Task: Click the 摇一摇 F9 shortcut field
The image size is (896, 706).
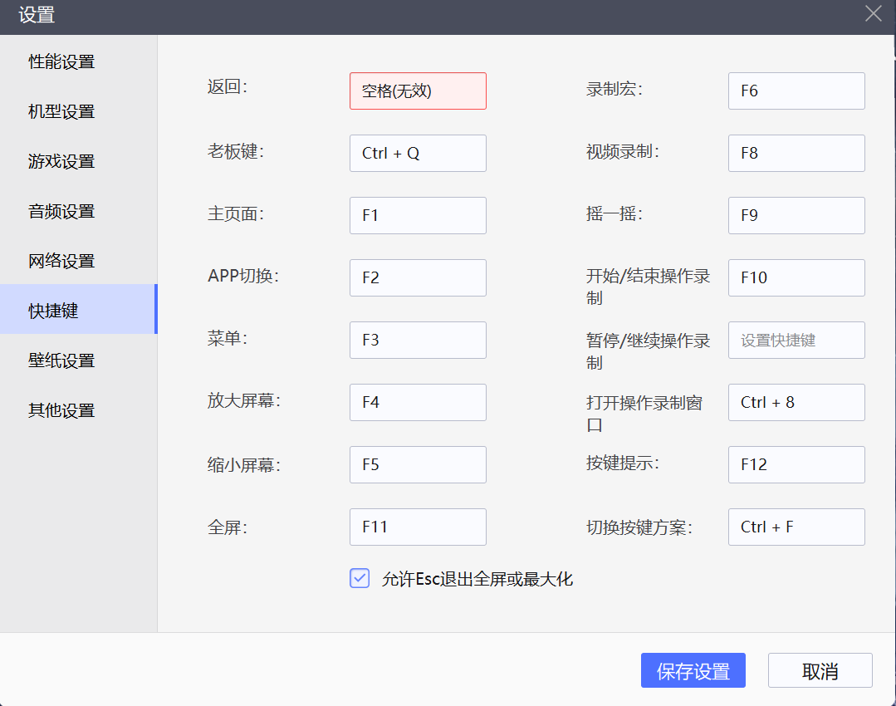Action: point(796,216)
